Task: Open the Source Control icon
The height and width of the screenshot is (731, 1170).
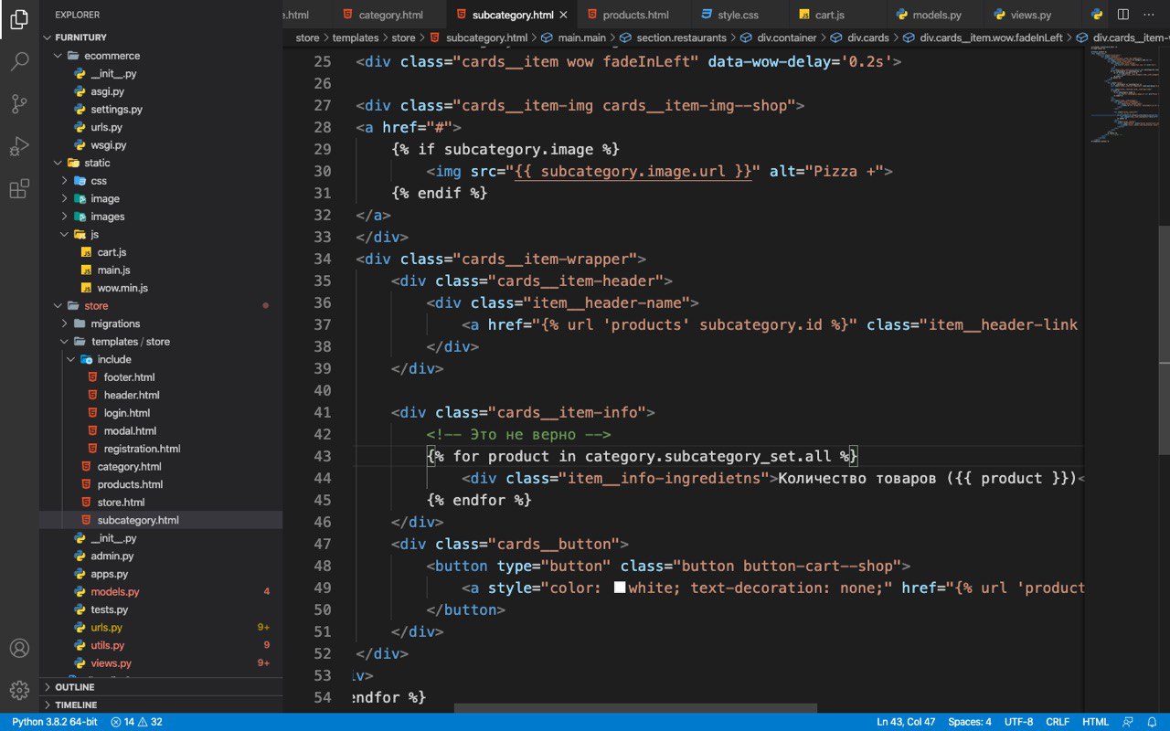Action: [x=19, y=104]
